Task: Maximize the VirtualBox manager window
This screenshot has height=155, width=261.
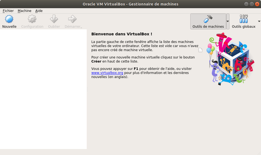Action: [251, 4]
